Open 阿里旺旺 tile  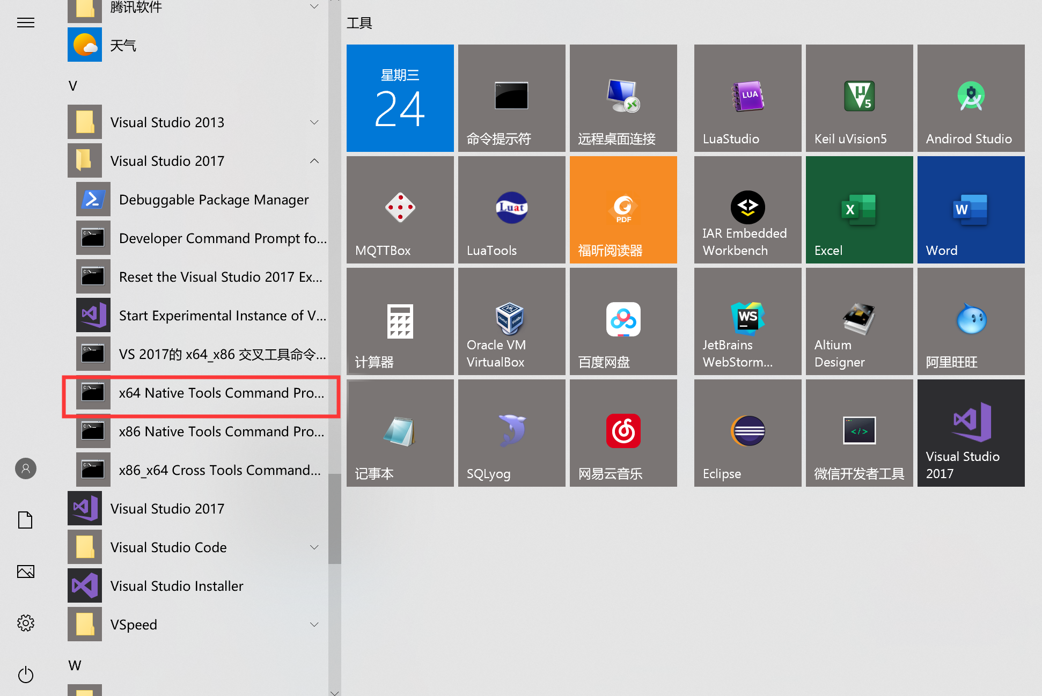[971, 321]
